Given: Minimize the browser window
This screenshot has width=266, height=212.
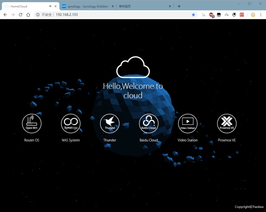Looking at the screenshot, I should [x=238, y=4].
